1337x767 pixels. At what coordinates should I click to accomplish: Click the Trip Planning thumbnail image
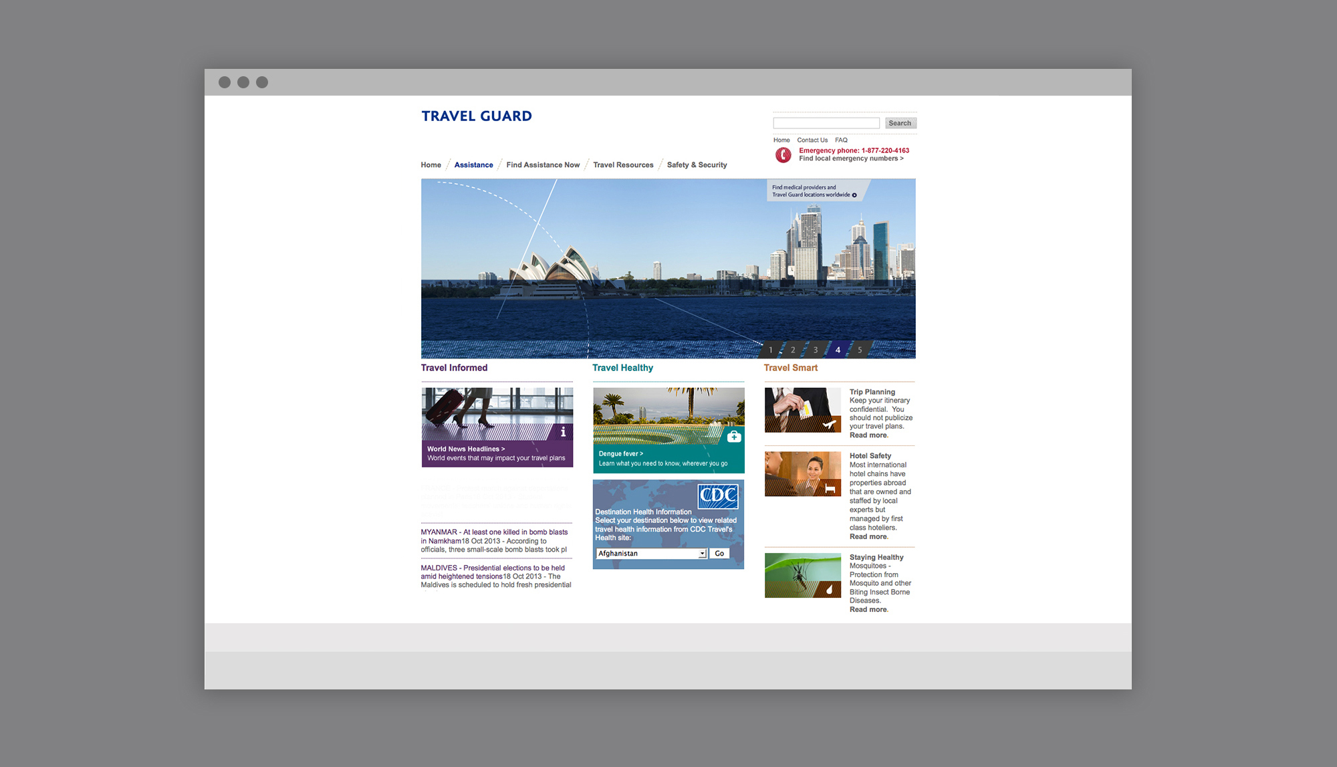[803, 410]
